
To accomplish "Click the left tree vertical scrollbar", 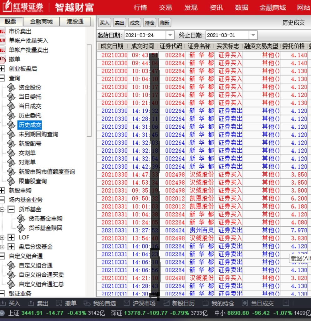I will pyautogui.click(x=89, y=91).
